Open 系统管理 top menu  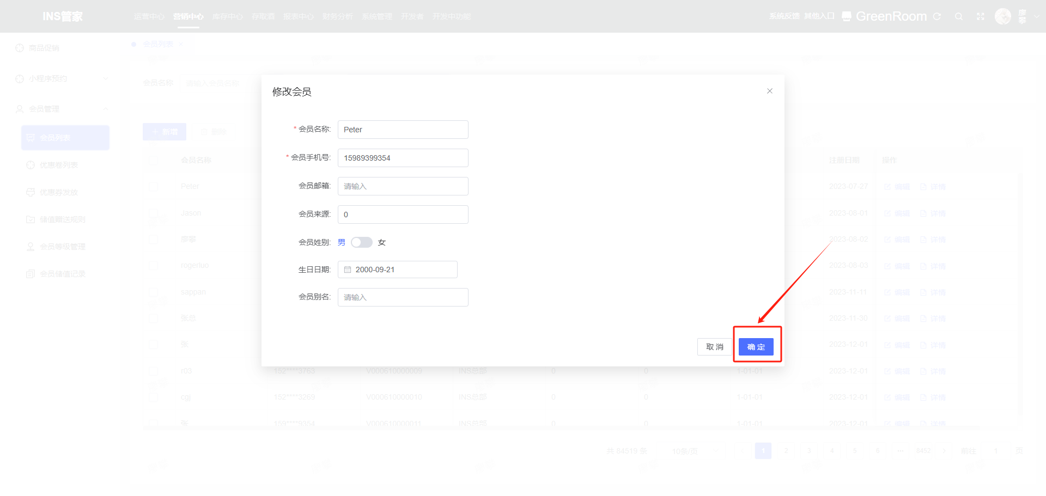point(376,16)
